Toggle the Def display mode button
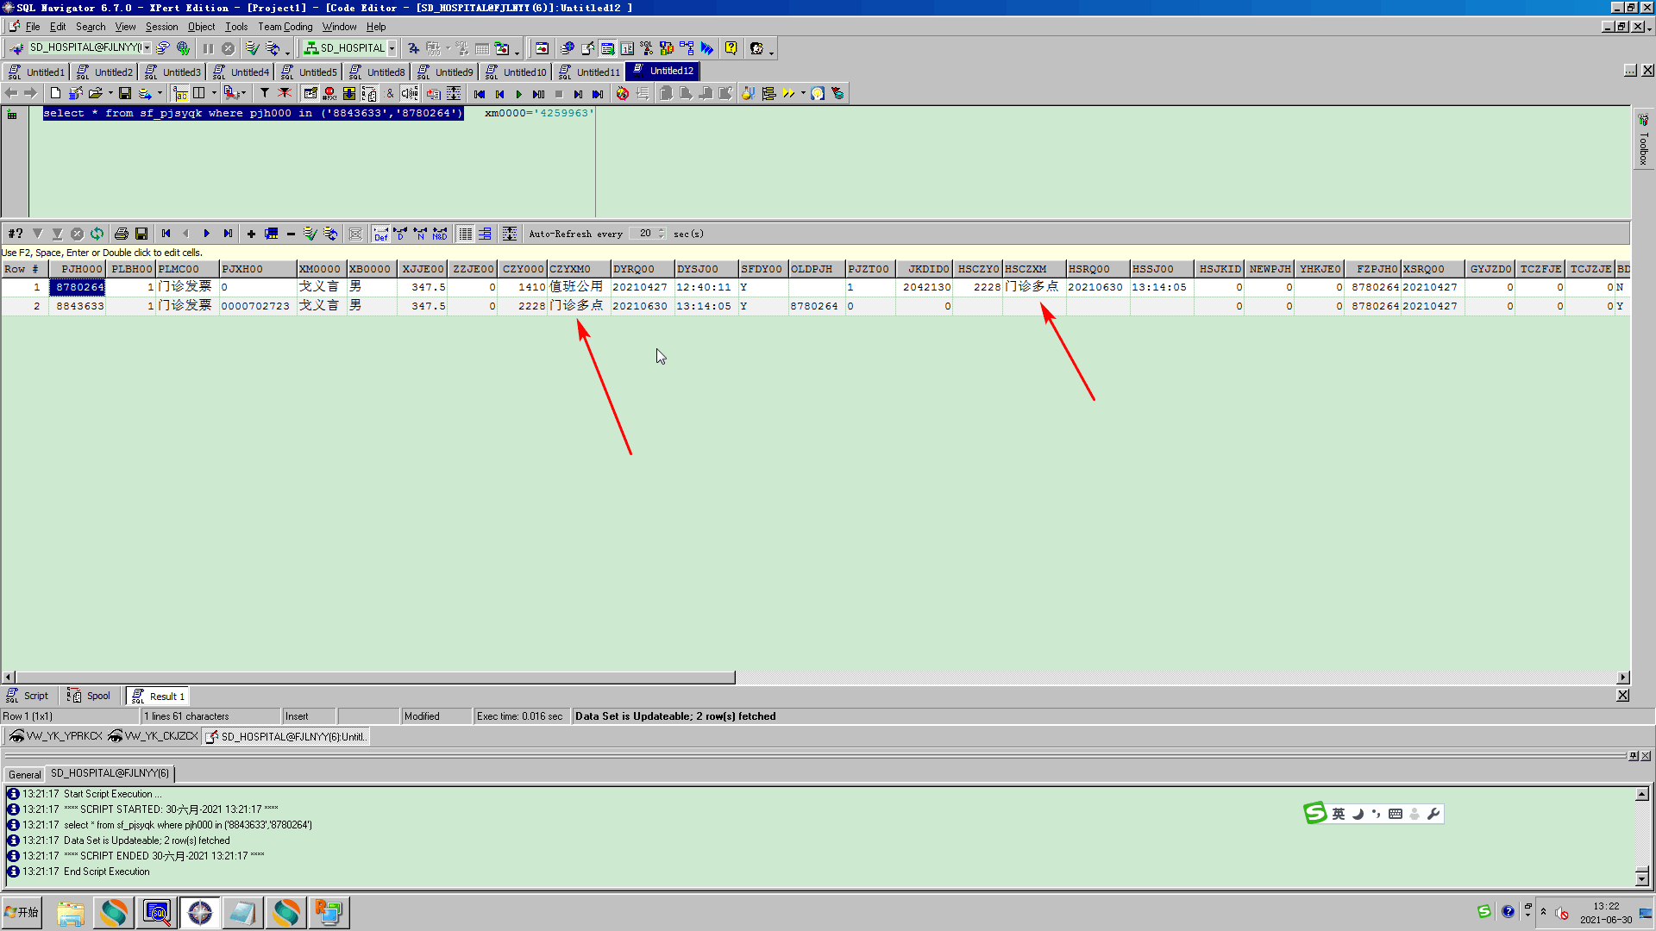1656x931 pixels. (380, 234)
